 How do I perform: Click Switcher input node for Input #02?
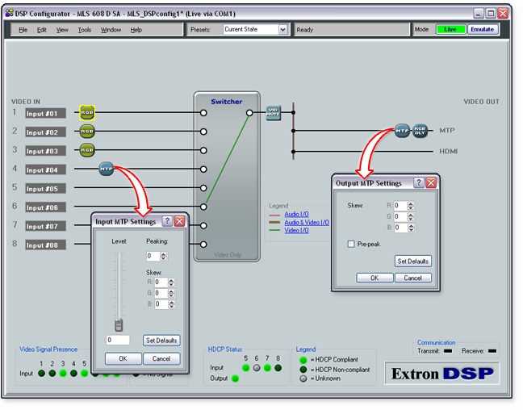203,132
